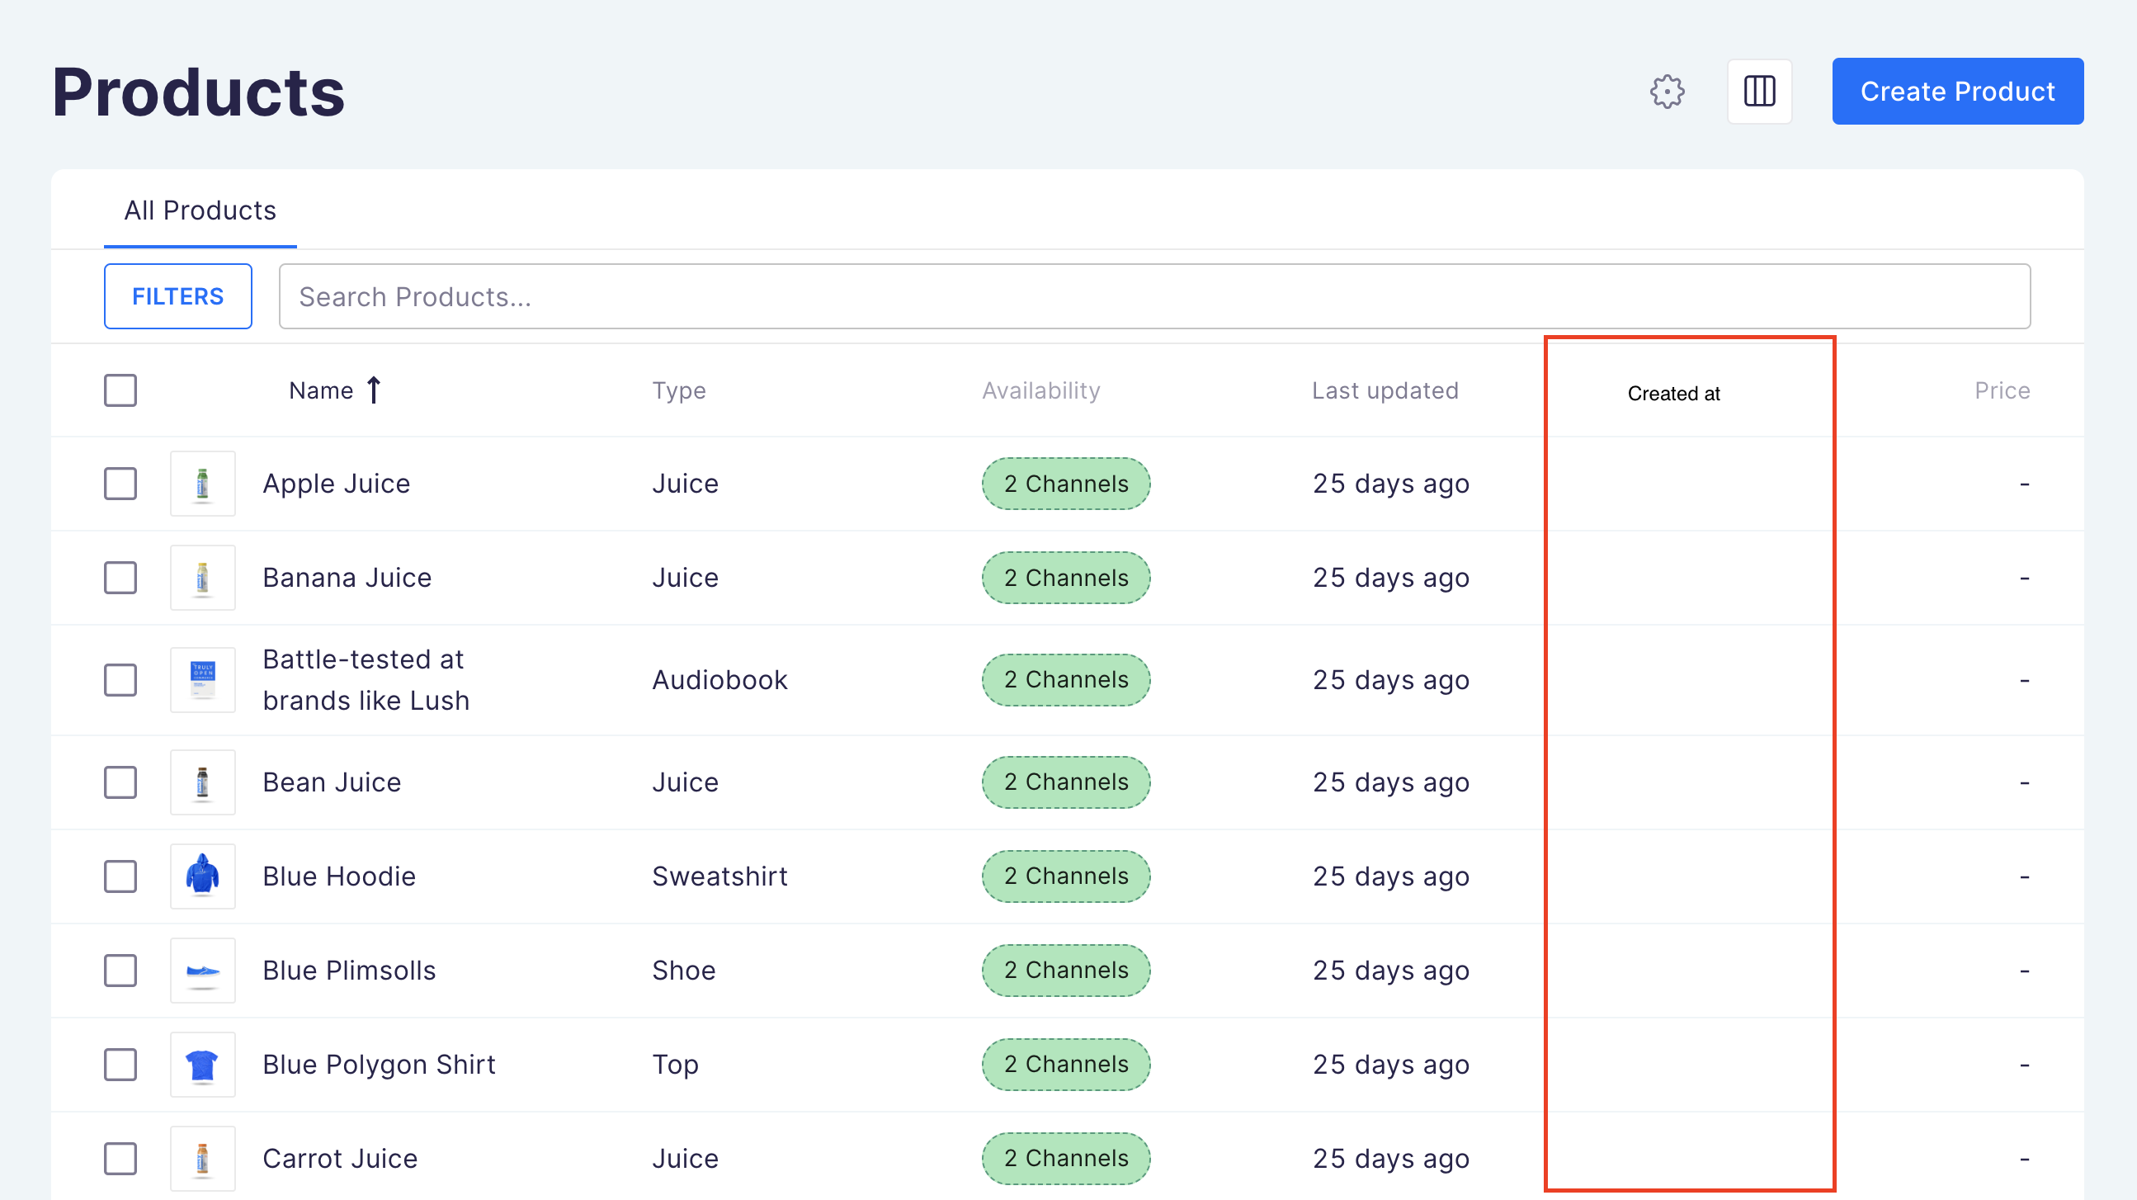The width and height of the screenshot is (2137, 1200).
Task: Check the select-all products checkbox
Action: 120,390
